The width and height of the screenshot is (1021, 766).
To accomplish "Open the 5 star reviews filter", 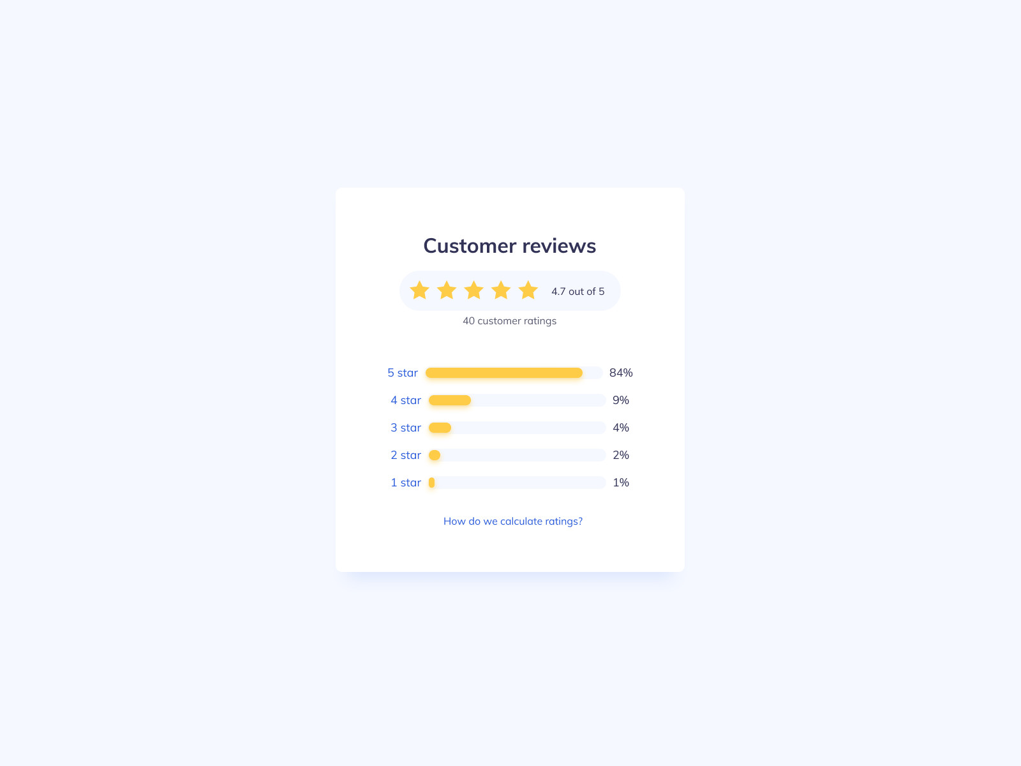I will pos(402,373).
